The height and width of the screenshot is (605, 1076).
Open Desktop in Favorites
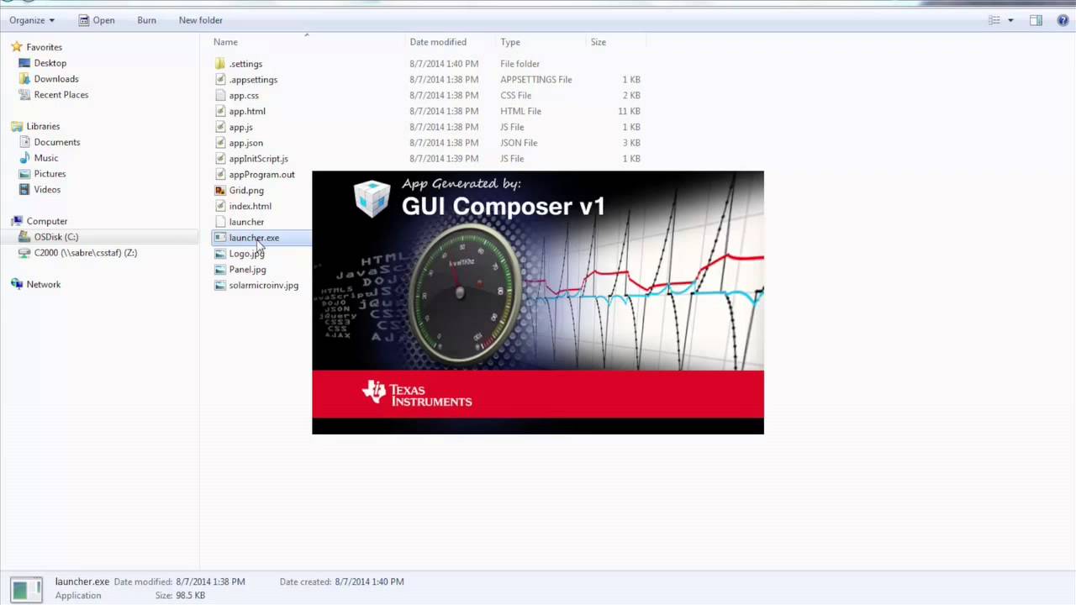coord(50,63)
